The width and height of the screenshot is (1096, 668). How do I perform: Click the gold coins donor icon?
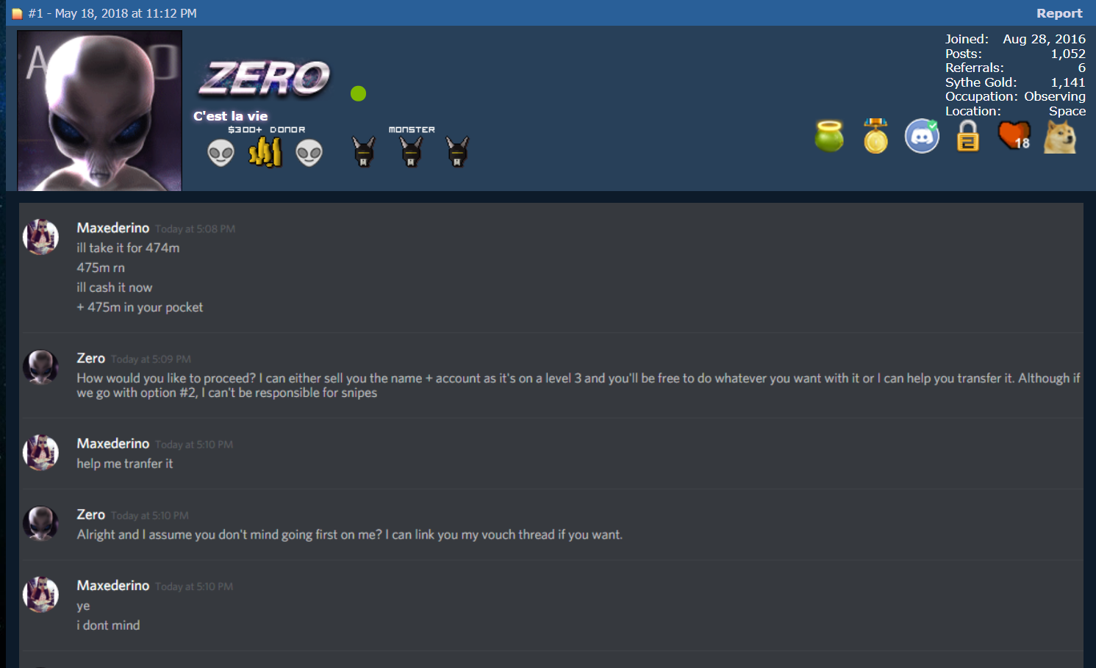click(265, 152)
